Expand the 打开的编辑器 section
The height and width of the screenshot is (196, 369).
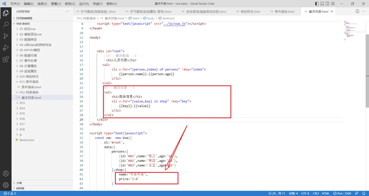coord(42,18)
